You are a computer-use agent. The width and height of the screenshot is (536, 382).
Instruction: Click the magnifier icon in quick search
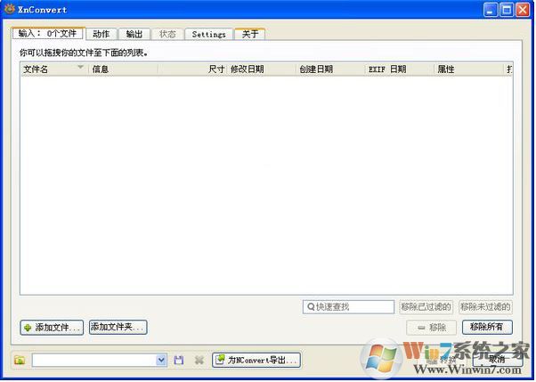coord(311,307)
